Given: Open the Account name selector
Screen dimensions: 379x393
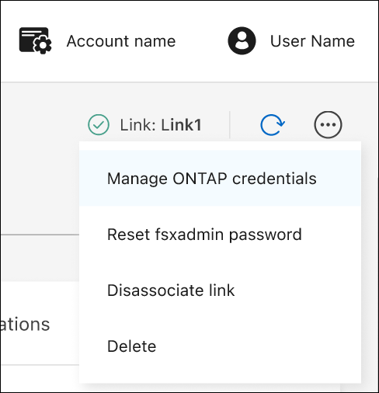Looking at the screenshot, I should pyautogui.click(x=121, y=41).
